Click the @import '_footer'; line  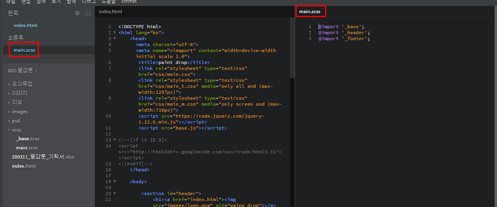click(x=344, y=39)
